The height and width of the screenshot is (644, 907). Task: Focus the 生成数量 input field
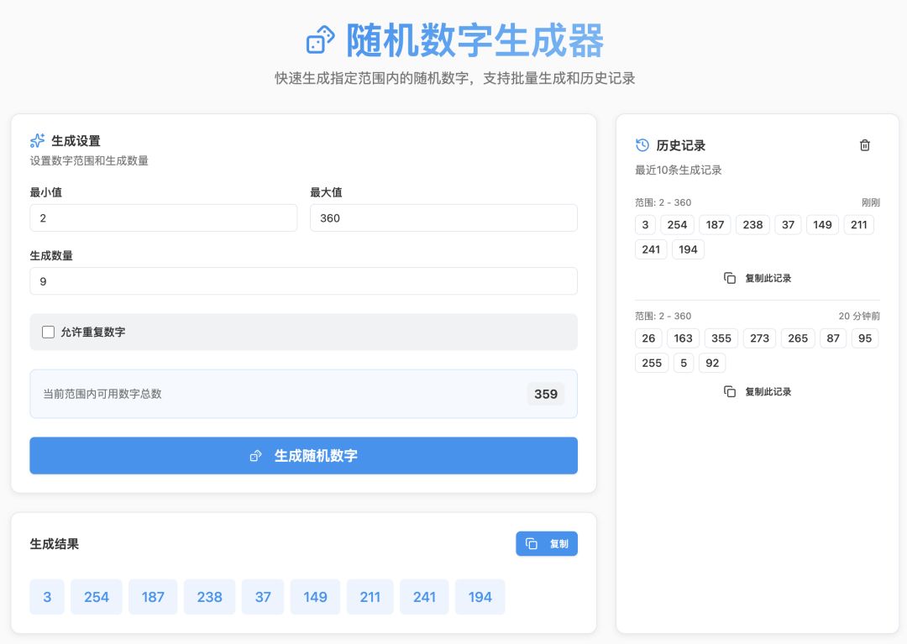point(304,281)
